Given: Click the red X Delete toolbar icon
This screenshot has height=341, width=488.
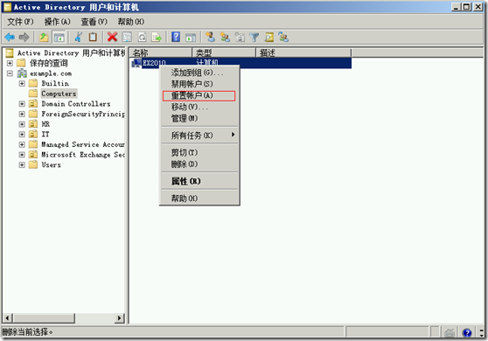Looking at the screenshot, I should pyautogui.click(x=112, y=37).
